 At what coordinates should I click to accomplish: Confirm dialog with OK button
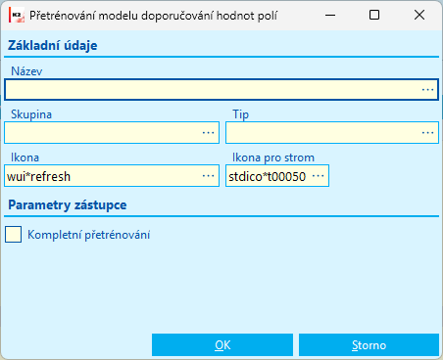click(222, 345)
